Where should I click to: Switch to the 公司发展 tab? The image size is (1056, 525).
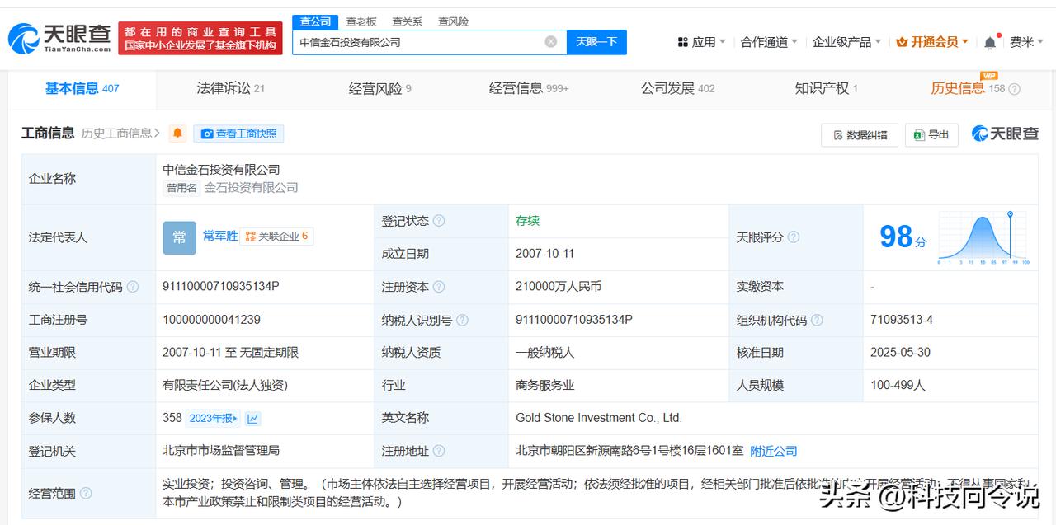point(677,88)
